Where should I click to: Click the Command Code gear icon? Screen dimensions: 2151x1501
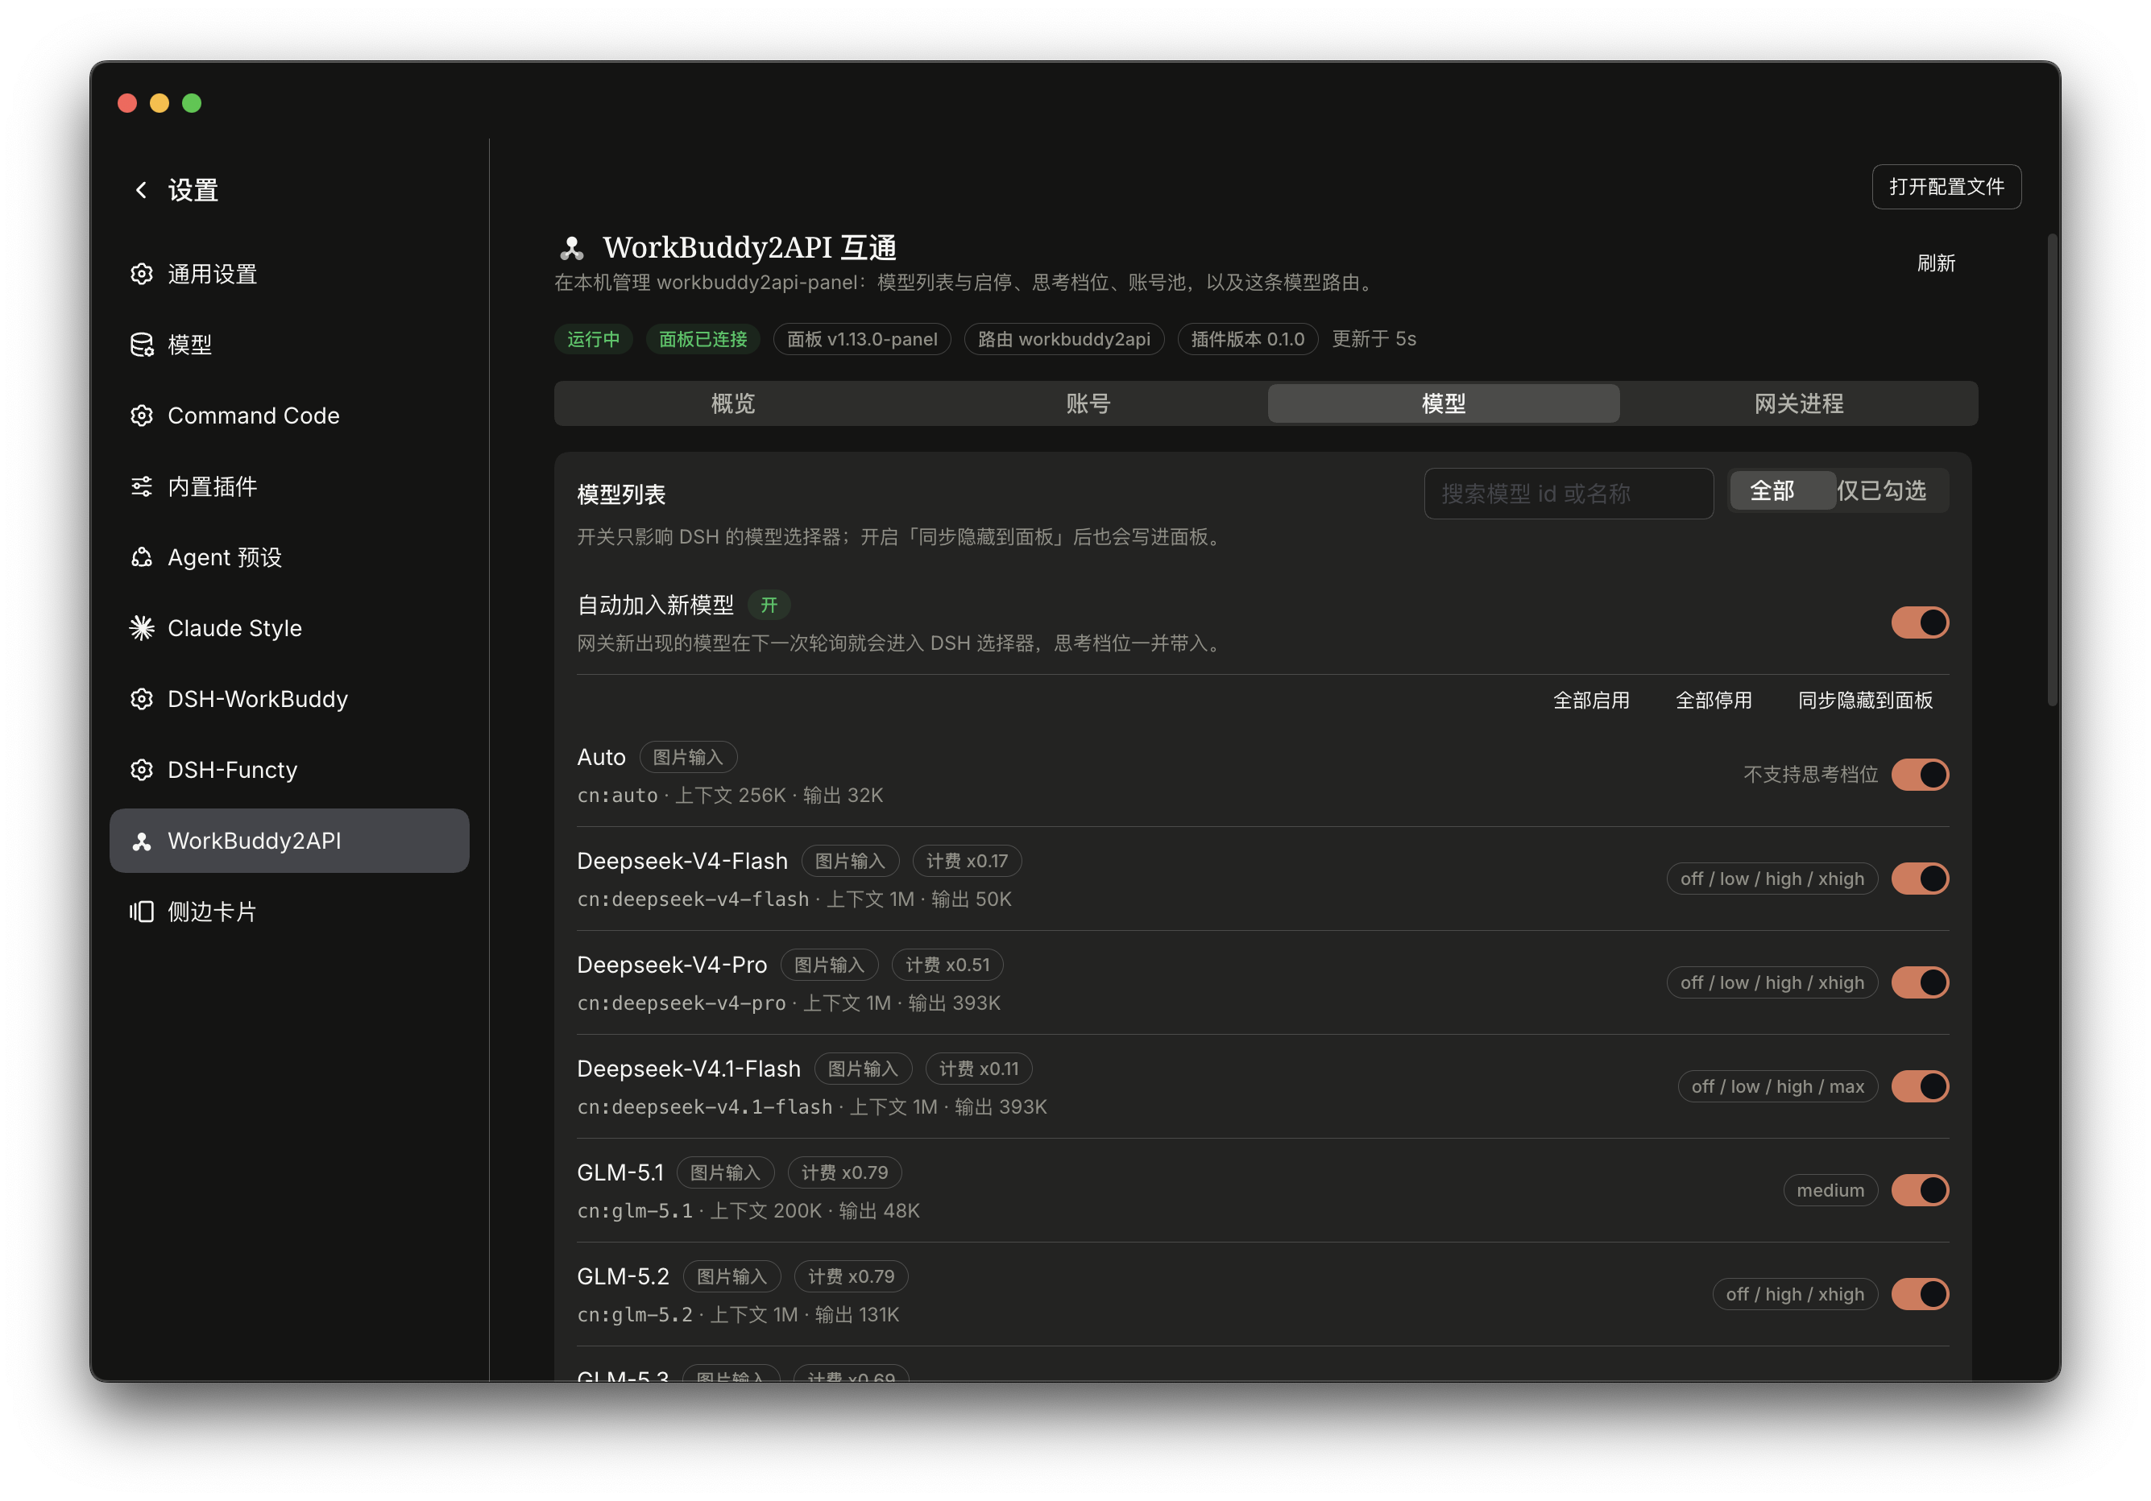142,415
